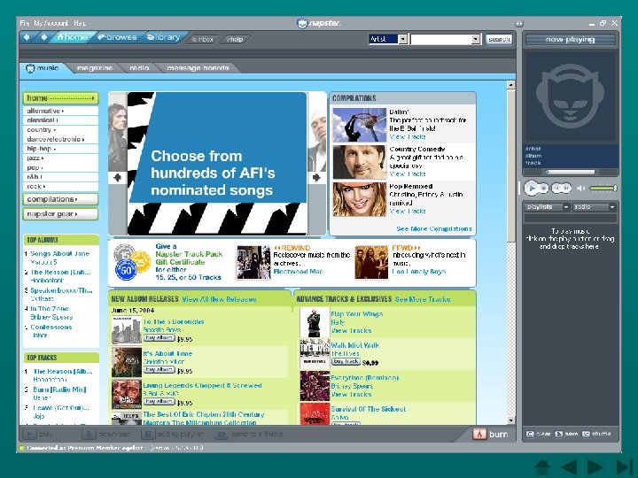Select the home genre button in sidebar

click(x=60, y=98)
